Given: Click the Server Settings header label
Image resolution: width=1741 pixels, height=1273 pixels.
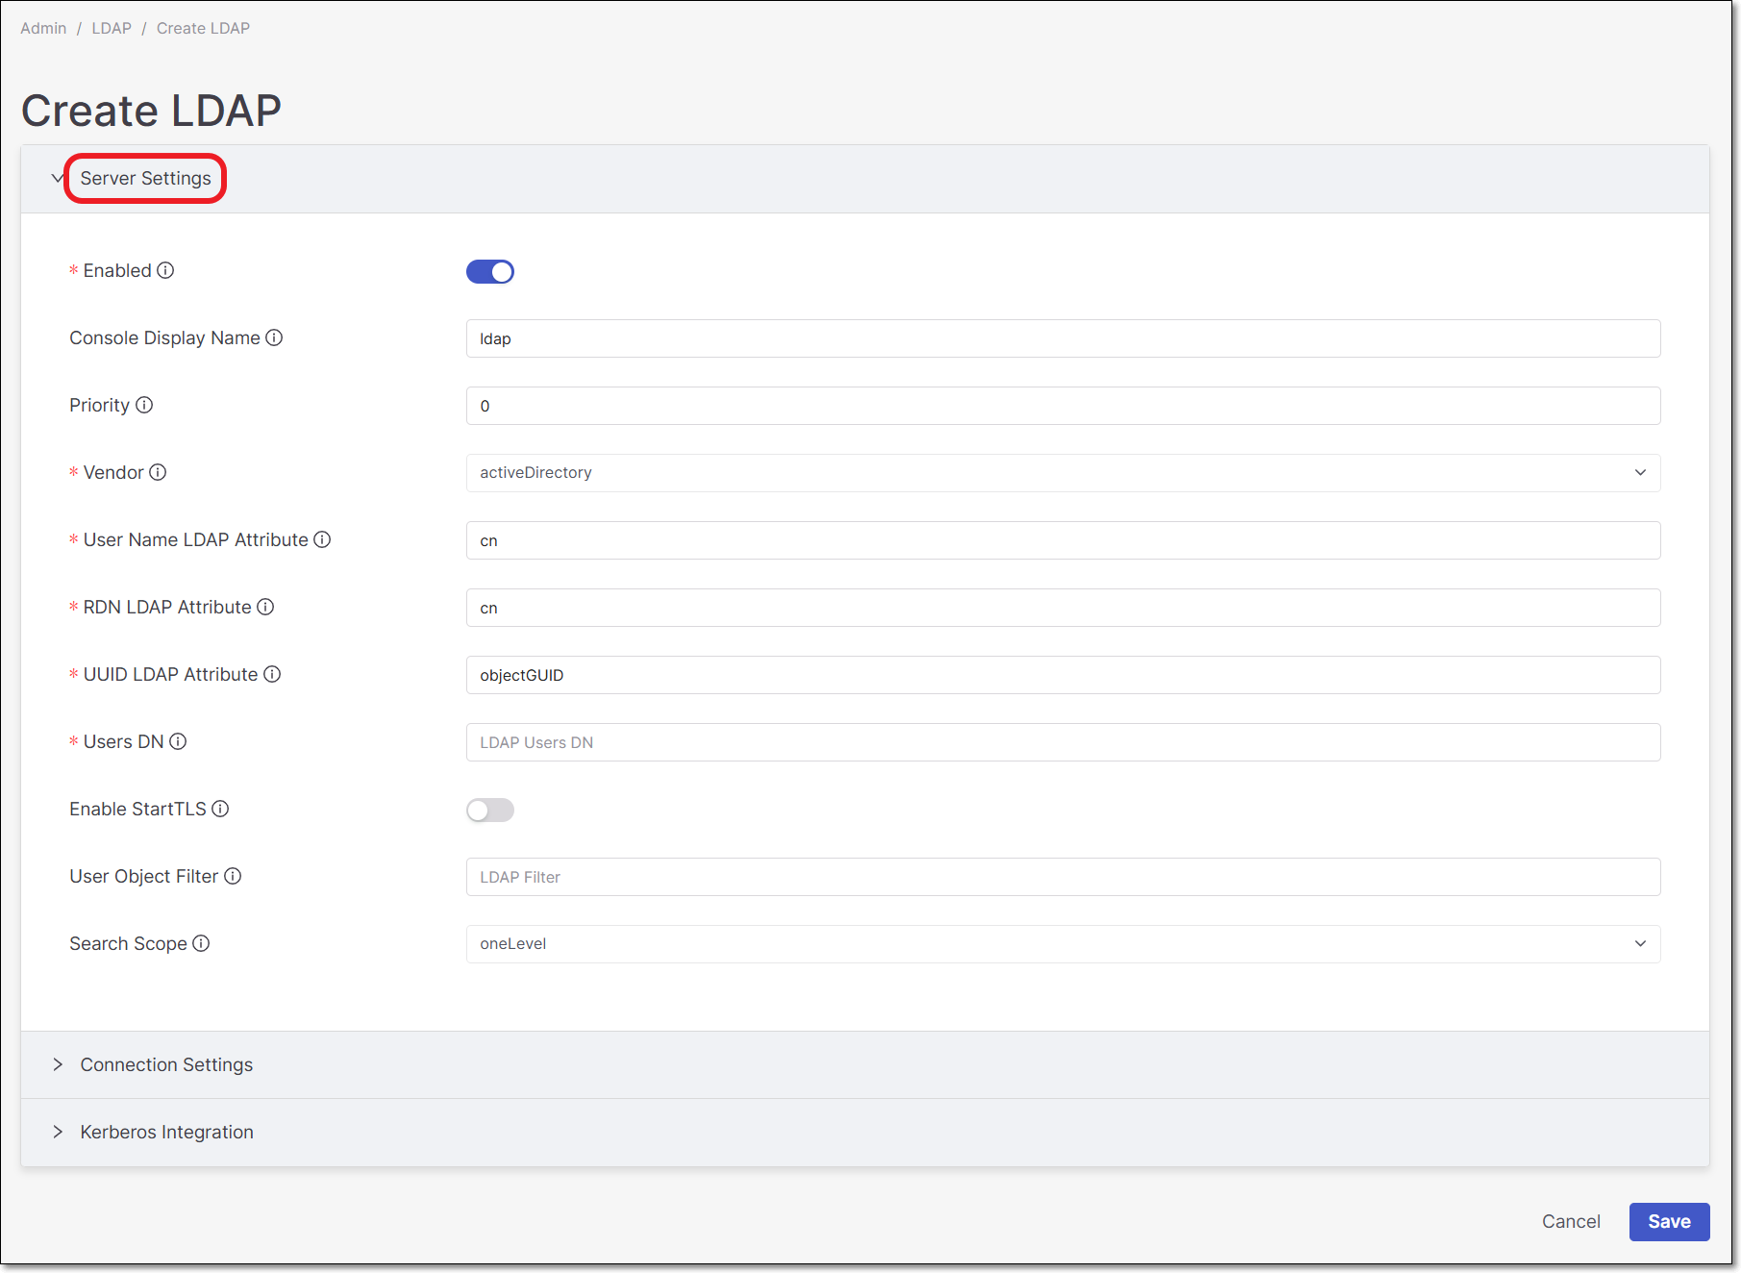Looking at the screenshot, I should [x=145, y=178].
